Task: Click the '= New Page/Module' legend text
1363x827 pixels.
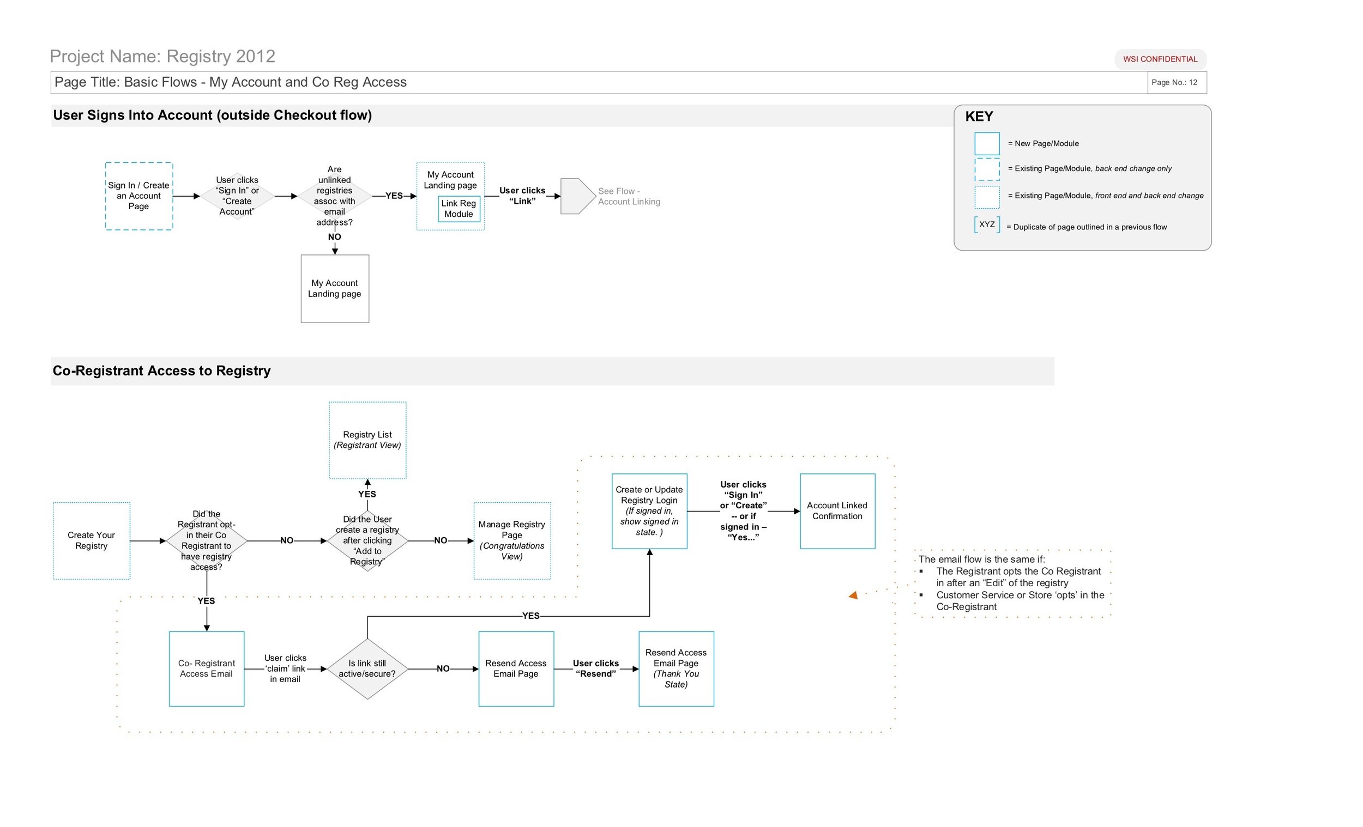Action: pyautogui.click(x=1044, y=144)
